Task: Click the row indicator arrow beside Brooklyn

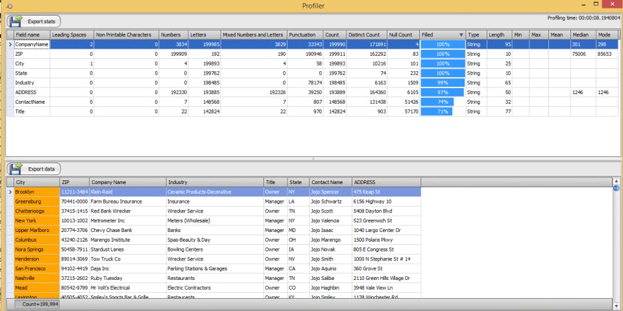Action: click(x=10, y=192)
